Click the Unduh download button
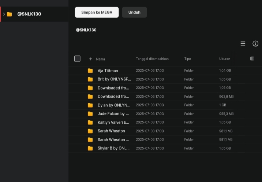The image size is (262, 182). [x=134, y=12]
